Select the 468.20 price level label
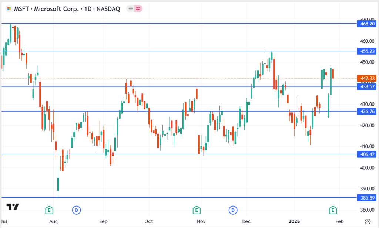The image size is (379, 228). pos(366,24)
